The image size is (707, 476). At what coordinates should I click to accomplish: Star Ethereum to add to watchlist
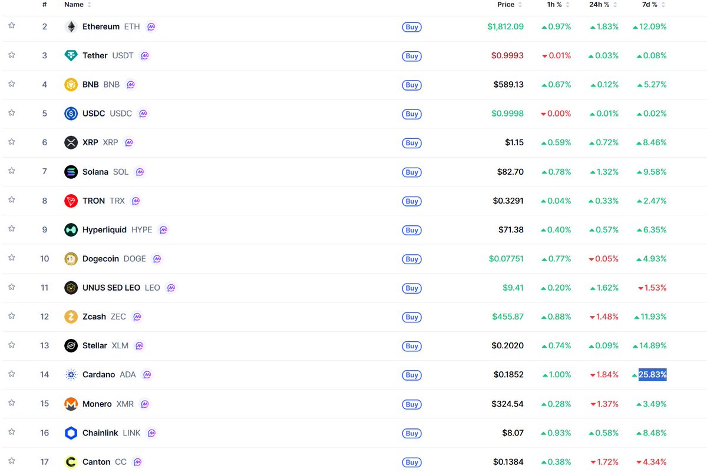[11, 25]
